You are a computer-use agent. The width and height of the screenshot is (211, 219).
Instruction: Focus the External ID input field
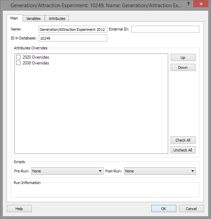165,29
